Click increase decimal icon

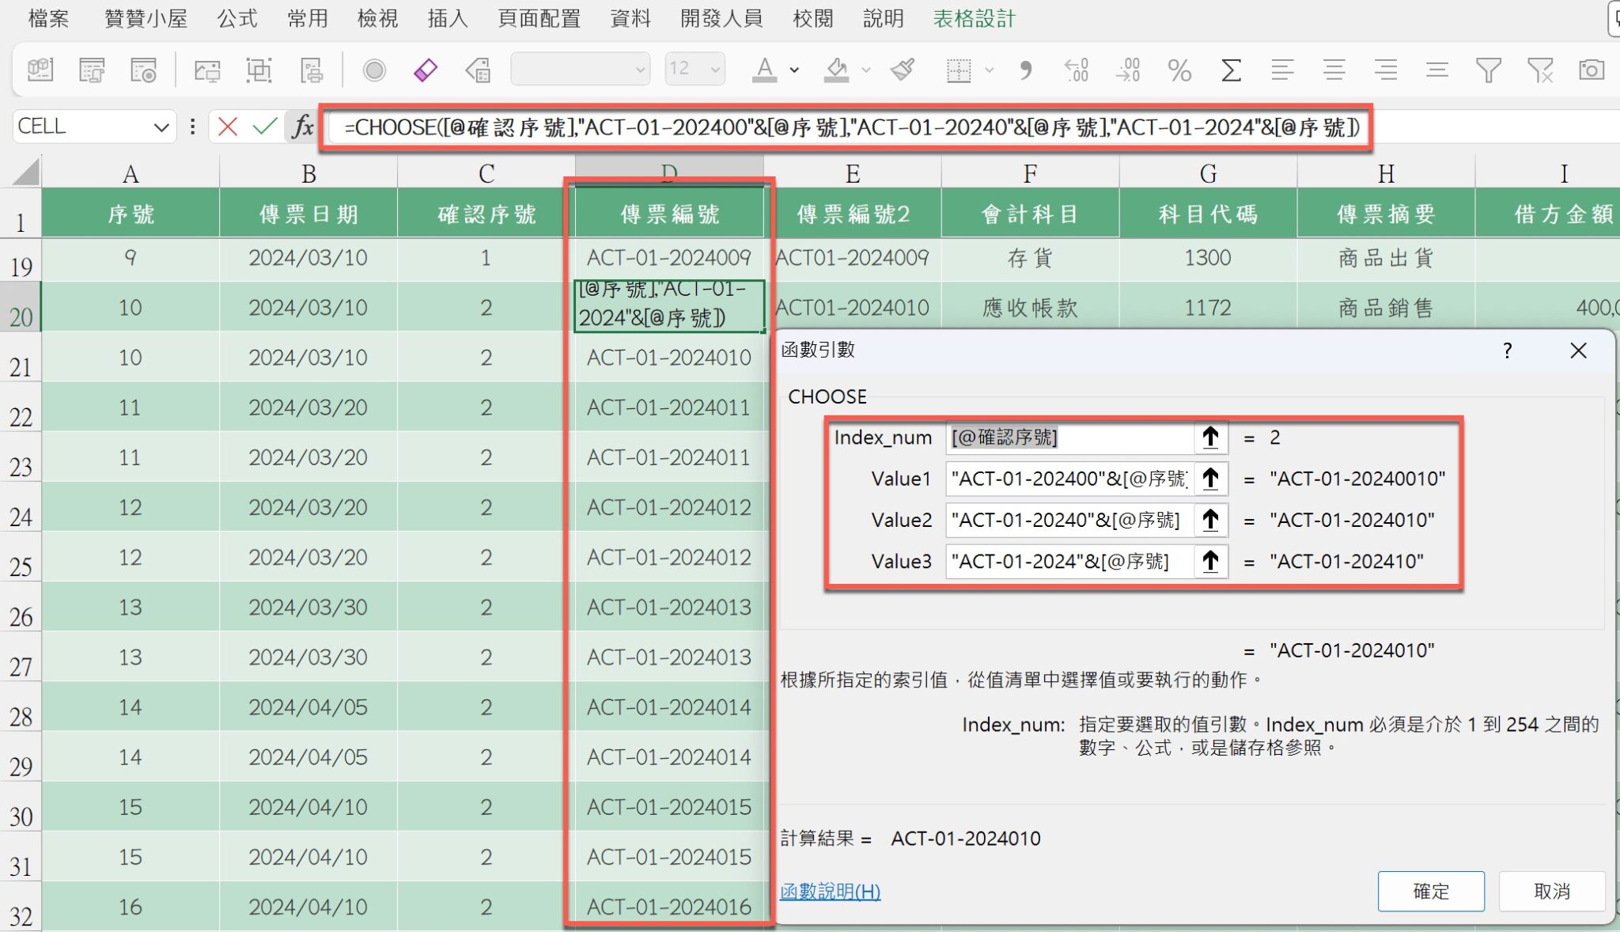[1077, 70]
